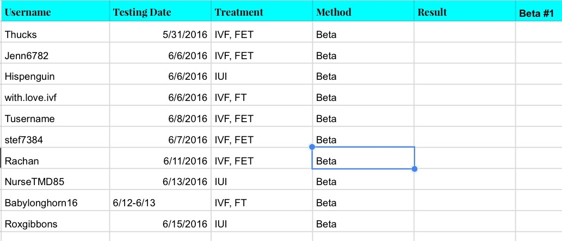
Task: Click Hispenguin's IUI treatment cell
Action: 262,77
